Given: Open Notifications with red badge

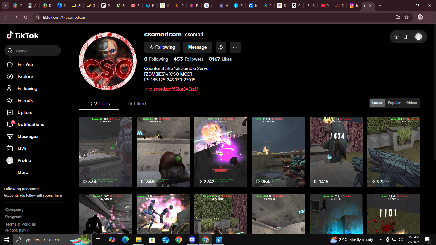Looking at the screenshot, I should click(31, 124).
